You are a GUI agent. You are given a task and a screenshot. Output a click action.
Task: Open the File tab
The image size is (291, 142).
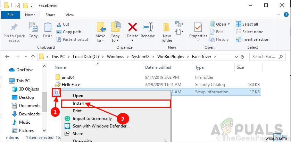10,15
